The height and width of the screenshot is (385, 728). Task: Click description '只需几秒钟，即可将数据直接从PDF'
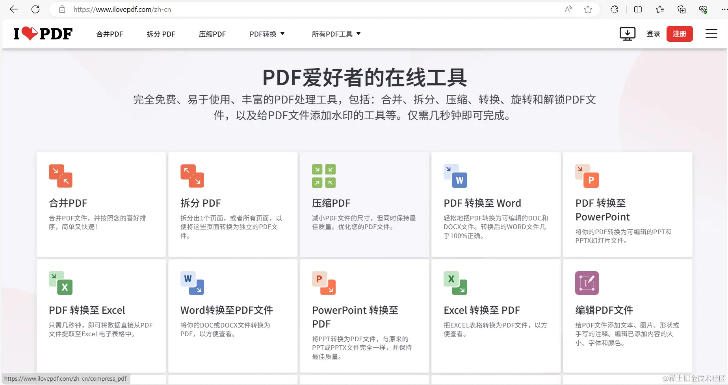point(101,329)
